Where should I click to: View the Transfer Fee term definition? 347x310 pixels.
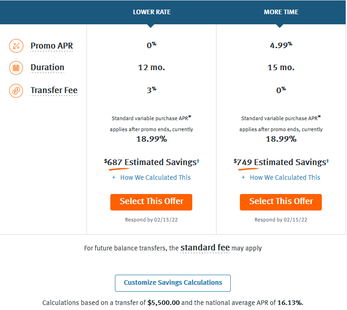tap(54, 90)
